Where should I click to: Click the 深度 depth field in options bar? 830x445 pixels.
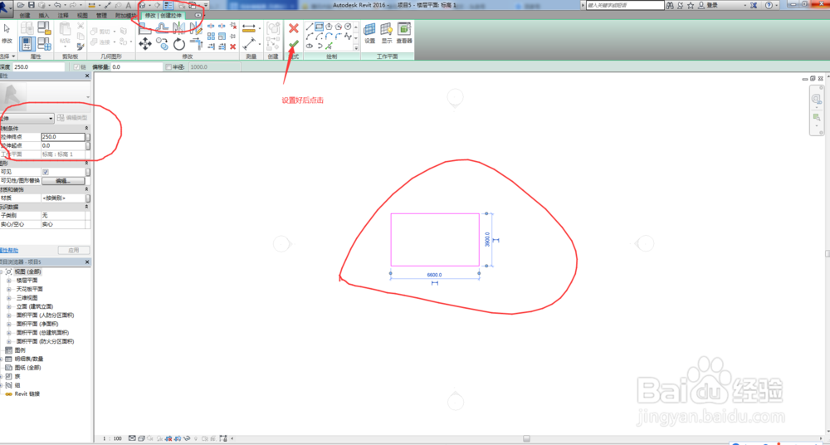(38, 67)
